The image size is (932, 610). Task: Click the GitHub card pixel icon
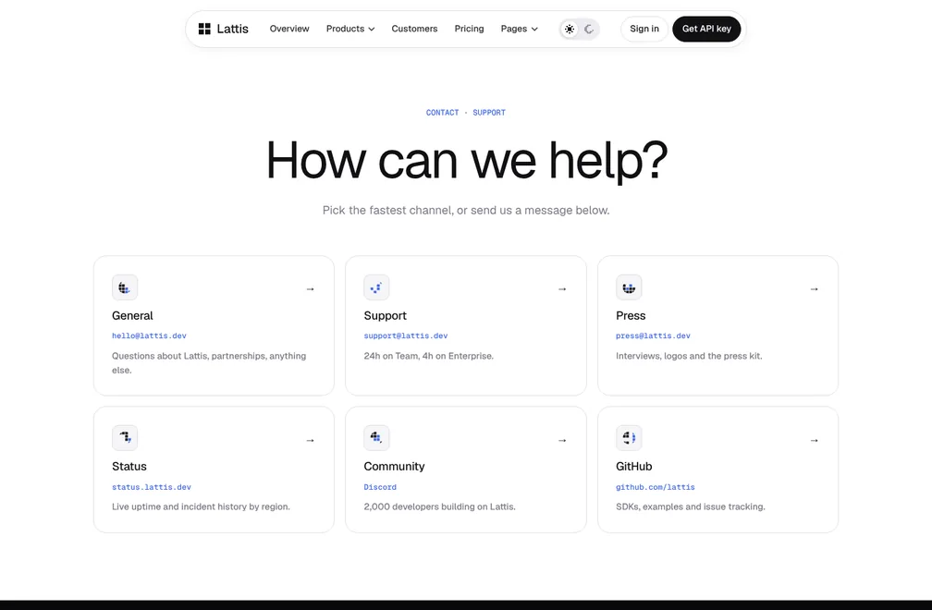pyautogui.click(x=629, y=438)
